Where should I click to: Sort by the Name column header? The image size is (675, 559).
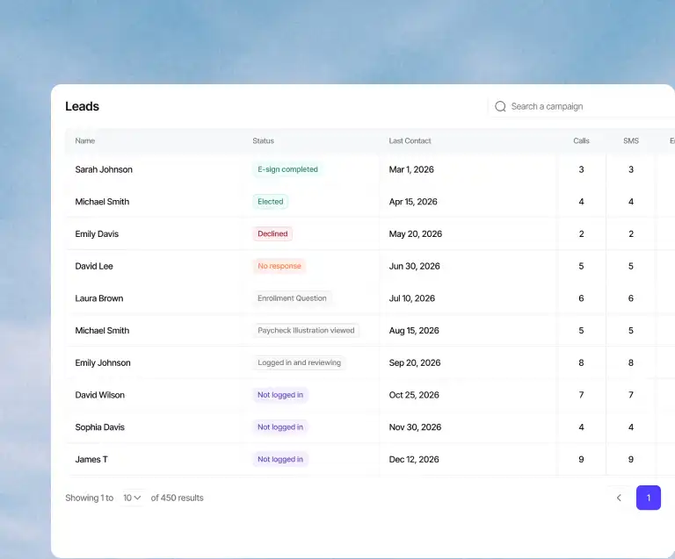[84, 141]
